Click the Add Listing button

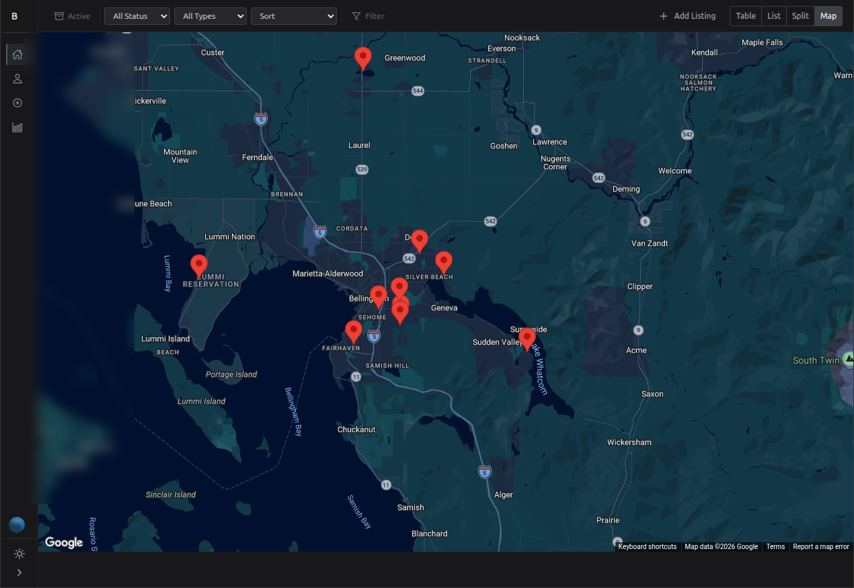click(687, 15)
